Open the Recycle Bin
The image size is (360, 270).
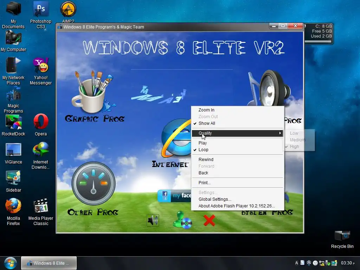point(342,239)
